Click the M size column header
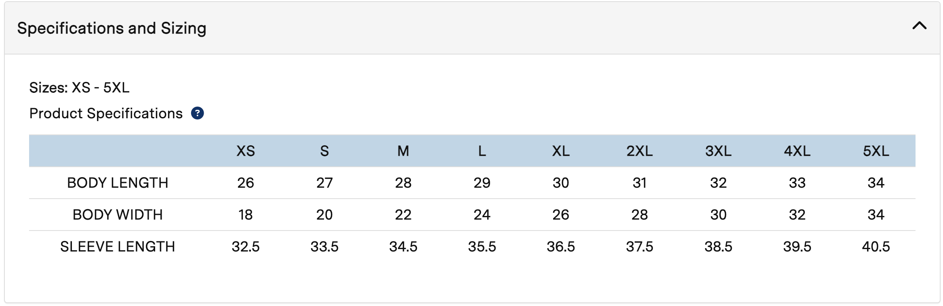This screenshot has width=943, height=306. tap(403, 151)
